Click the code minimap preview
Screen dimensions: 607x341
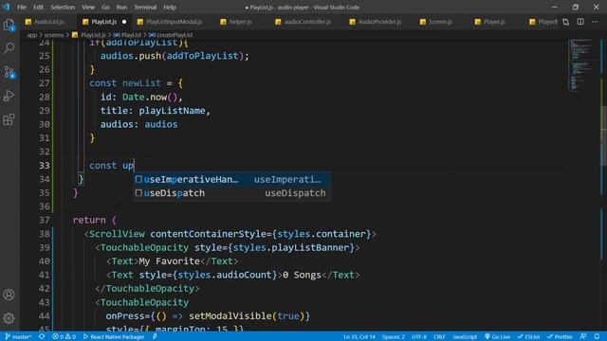tap(581, 65)
